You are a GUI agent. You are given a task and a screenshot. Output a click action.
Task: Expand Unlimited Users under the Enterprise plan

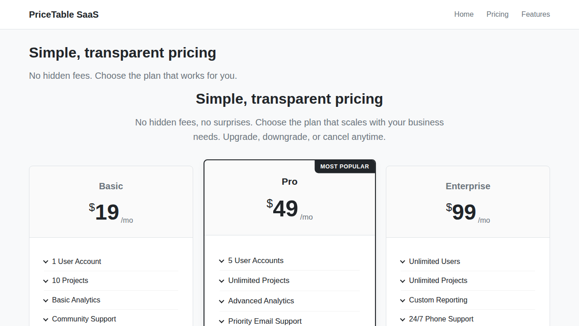click(x=403, y=262)
